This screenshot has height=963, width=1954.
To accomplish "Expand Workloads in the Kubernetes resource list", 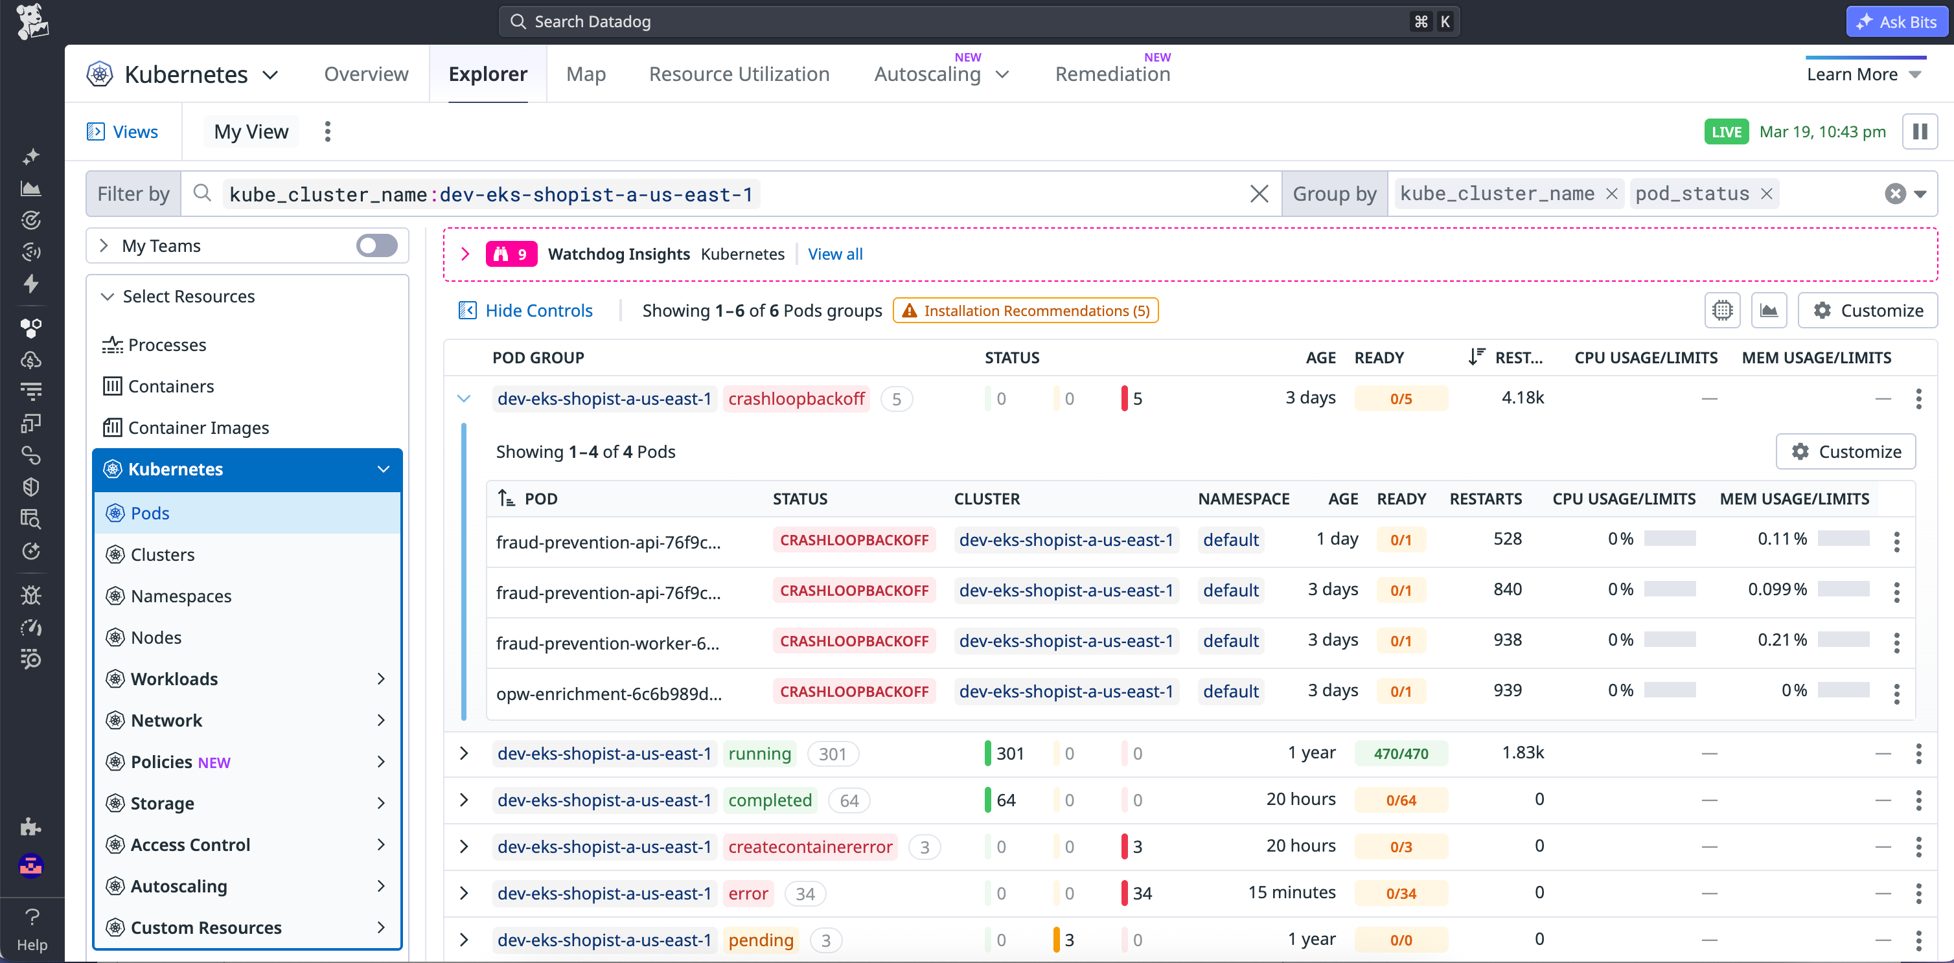I will 382,679.
